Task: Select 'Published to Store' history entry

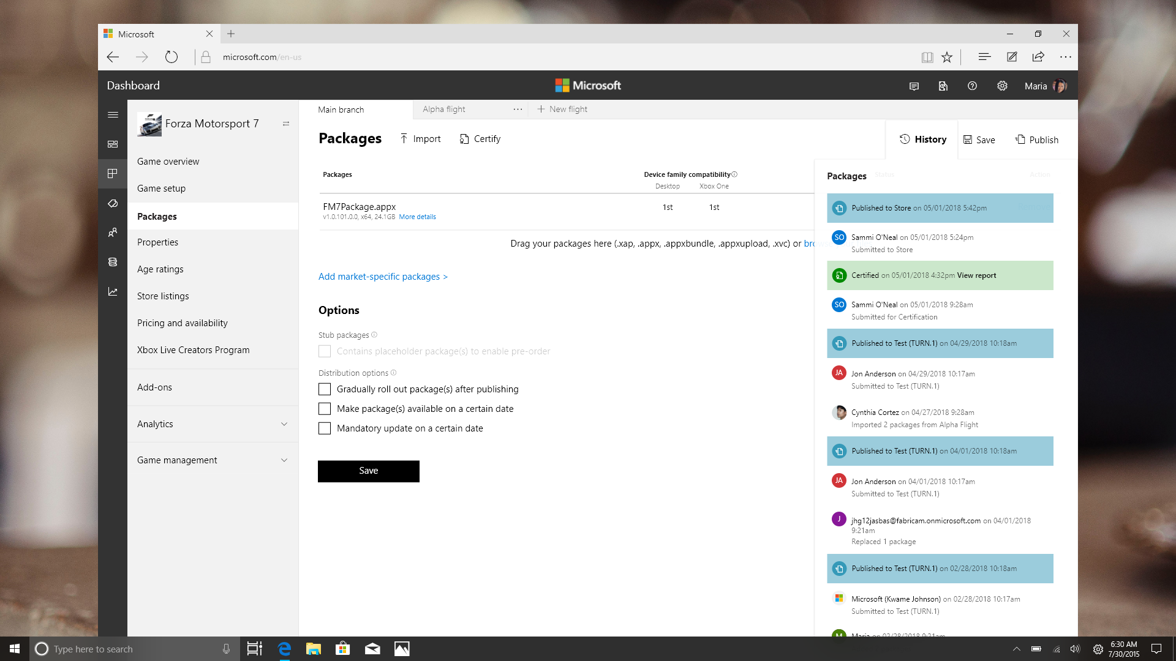Action: tap(940, 208)
